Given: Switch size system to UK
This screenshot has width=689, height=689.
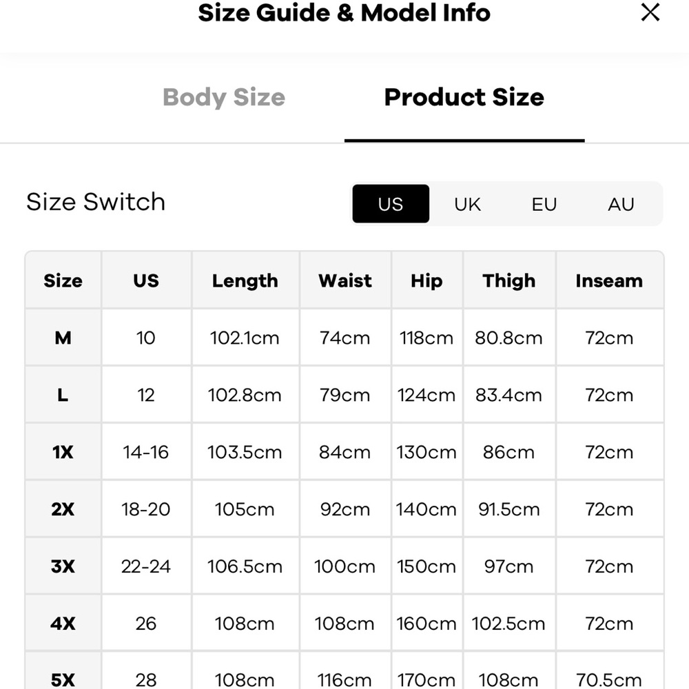Looking at the screenshot, I should 467,204.
